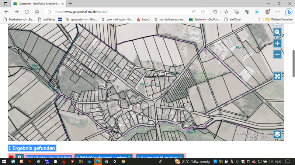Open the 'atei:Beng' bookmark
295x165 pixels.
pyautogui.click(x=46, y=19)
